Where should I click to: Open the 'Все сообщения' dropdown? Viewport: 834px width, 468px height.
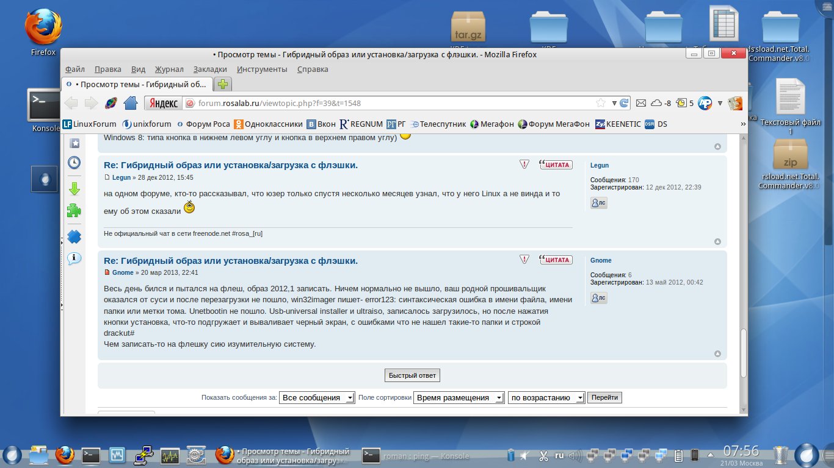click(x=317, y=398)
